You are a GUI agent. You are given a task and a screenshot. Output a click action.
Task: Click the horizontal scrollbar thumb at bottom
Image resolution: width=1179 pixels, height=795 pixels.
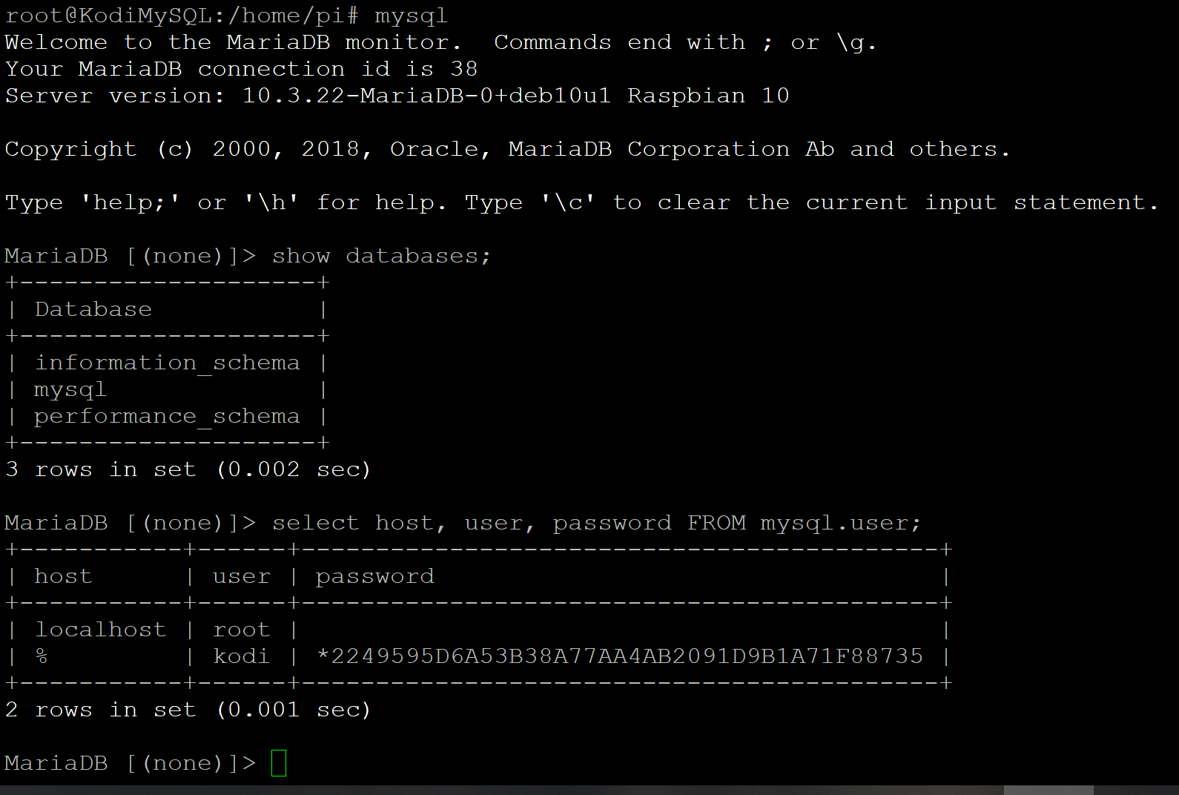coord(1048,790)
